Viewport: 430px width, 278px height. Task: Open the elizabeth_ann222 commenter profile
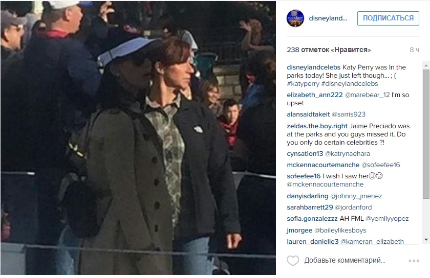315,95
